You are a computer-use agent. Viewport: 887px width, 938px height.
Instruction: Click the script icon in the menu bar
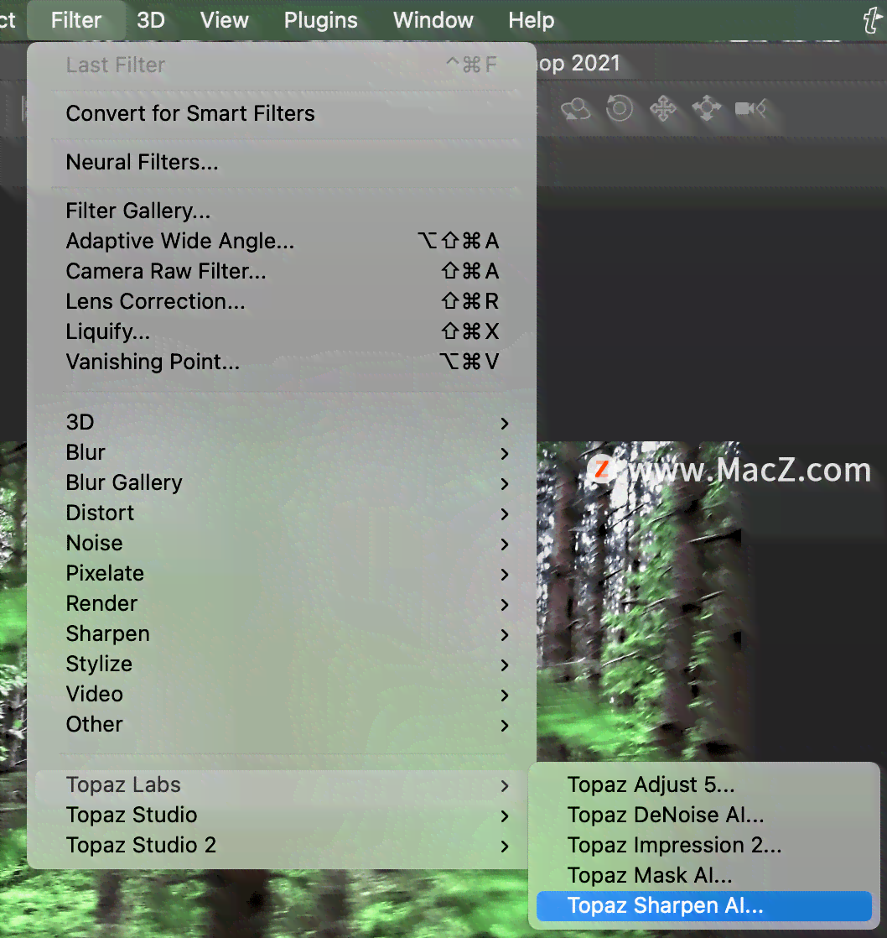pyautogui.click(x=872, y=19)
